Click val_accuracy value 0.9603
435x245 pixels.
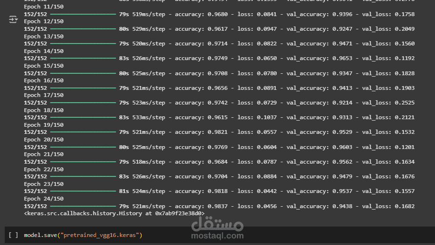coord(342,147)
